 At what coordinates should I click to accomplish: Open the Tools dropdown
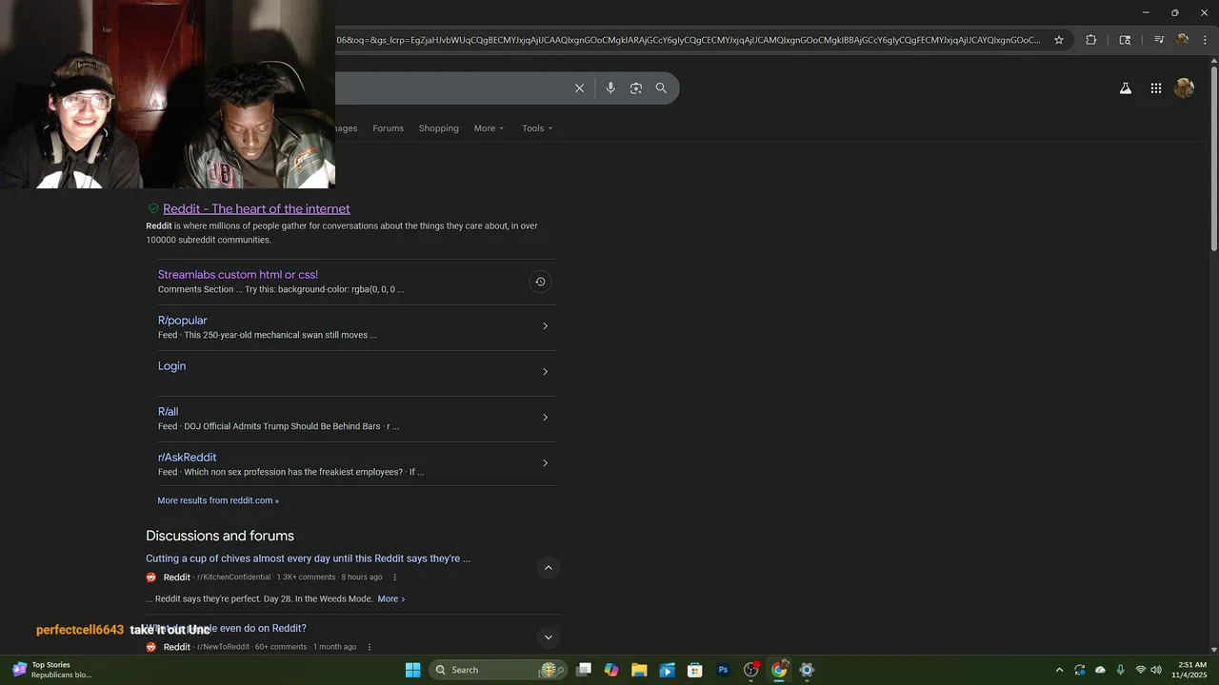(x=537, y=128)
